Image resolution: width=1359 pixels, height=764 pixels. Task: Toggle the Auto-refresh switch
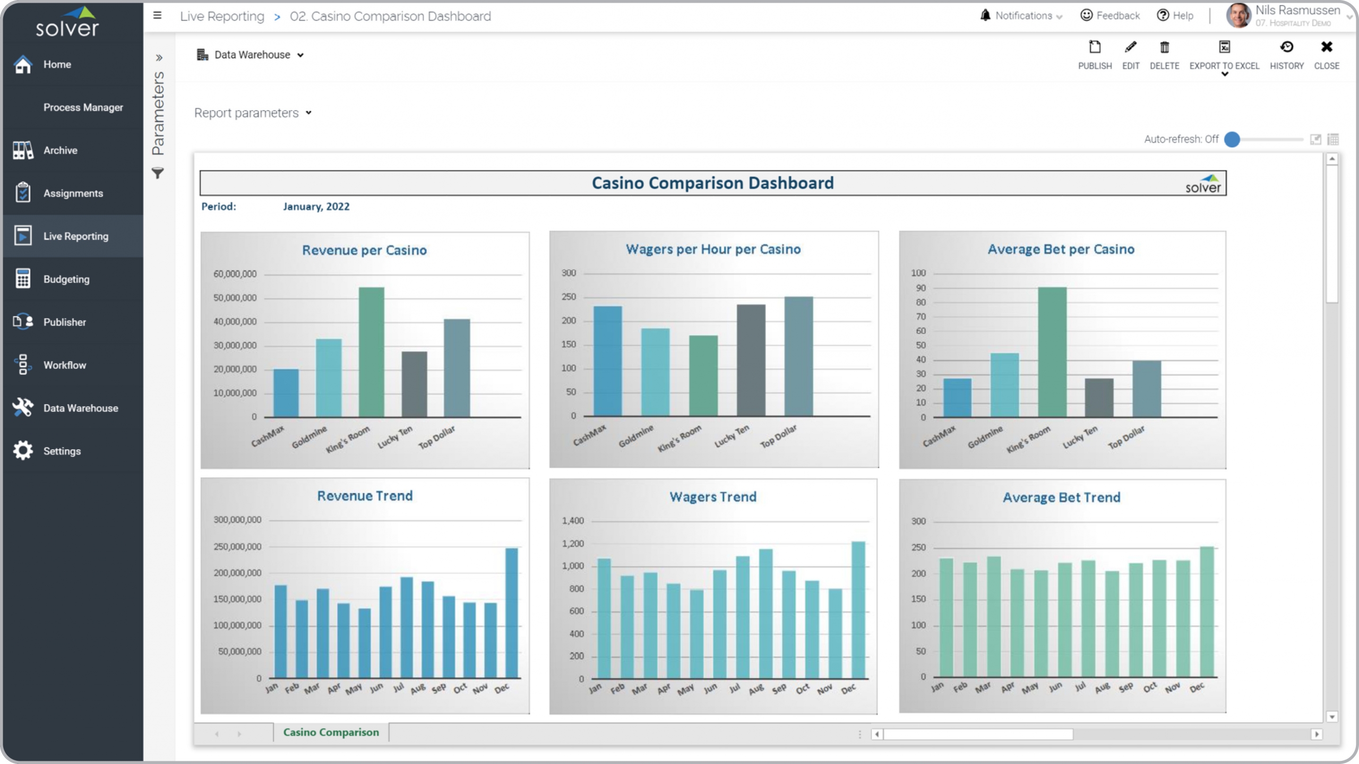1233,139
